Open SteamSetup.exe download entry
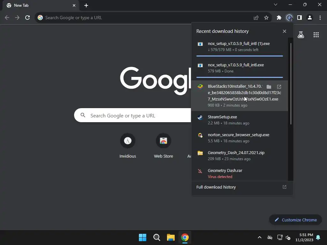This screenshot has height=245, width=327. pos(240,120)
